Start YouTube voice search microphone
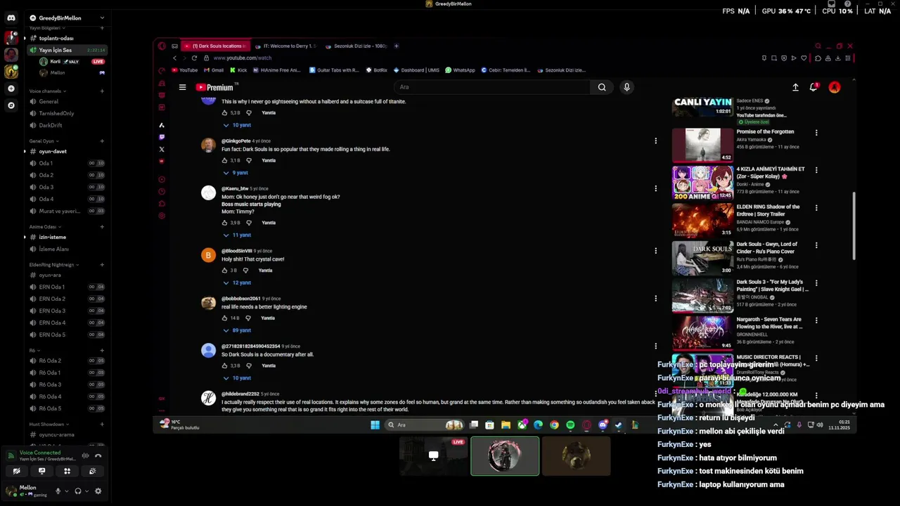The width and height of the screenshot is (900, 506). [626, 87]
